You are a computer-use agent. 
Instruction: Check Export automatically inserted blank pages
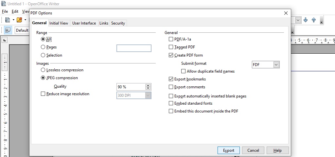171,96
